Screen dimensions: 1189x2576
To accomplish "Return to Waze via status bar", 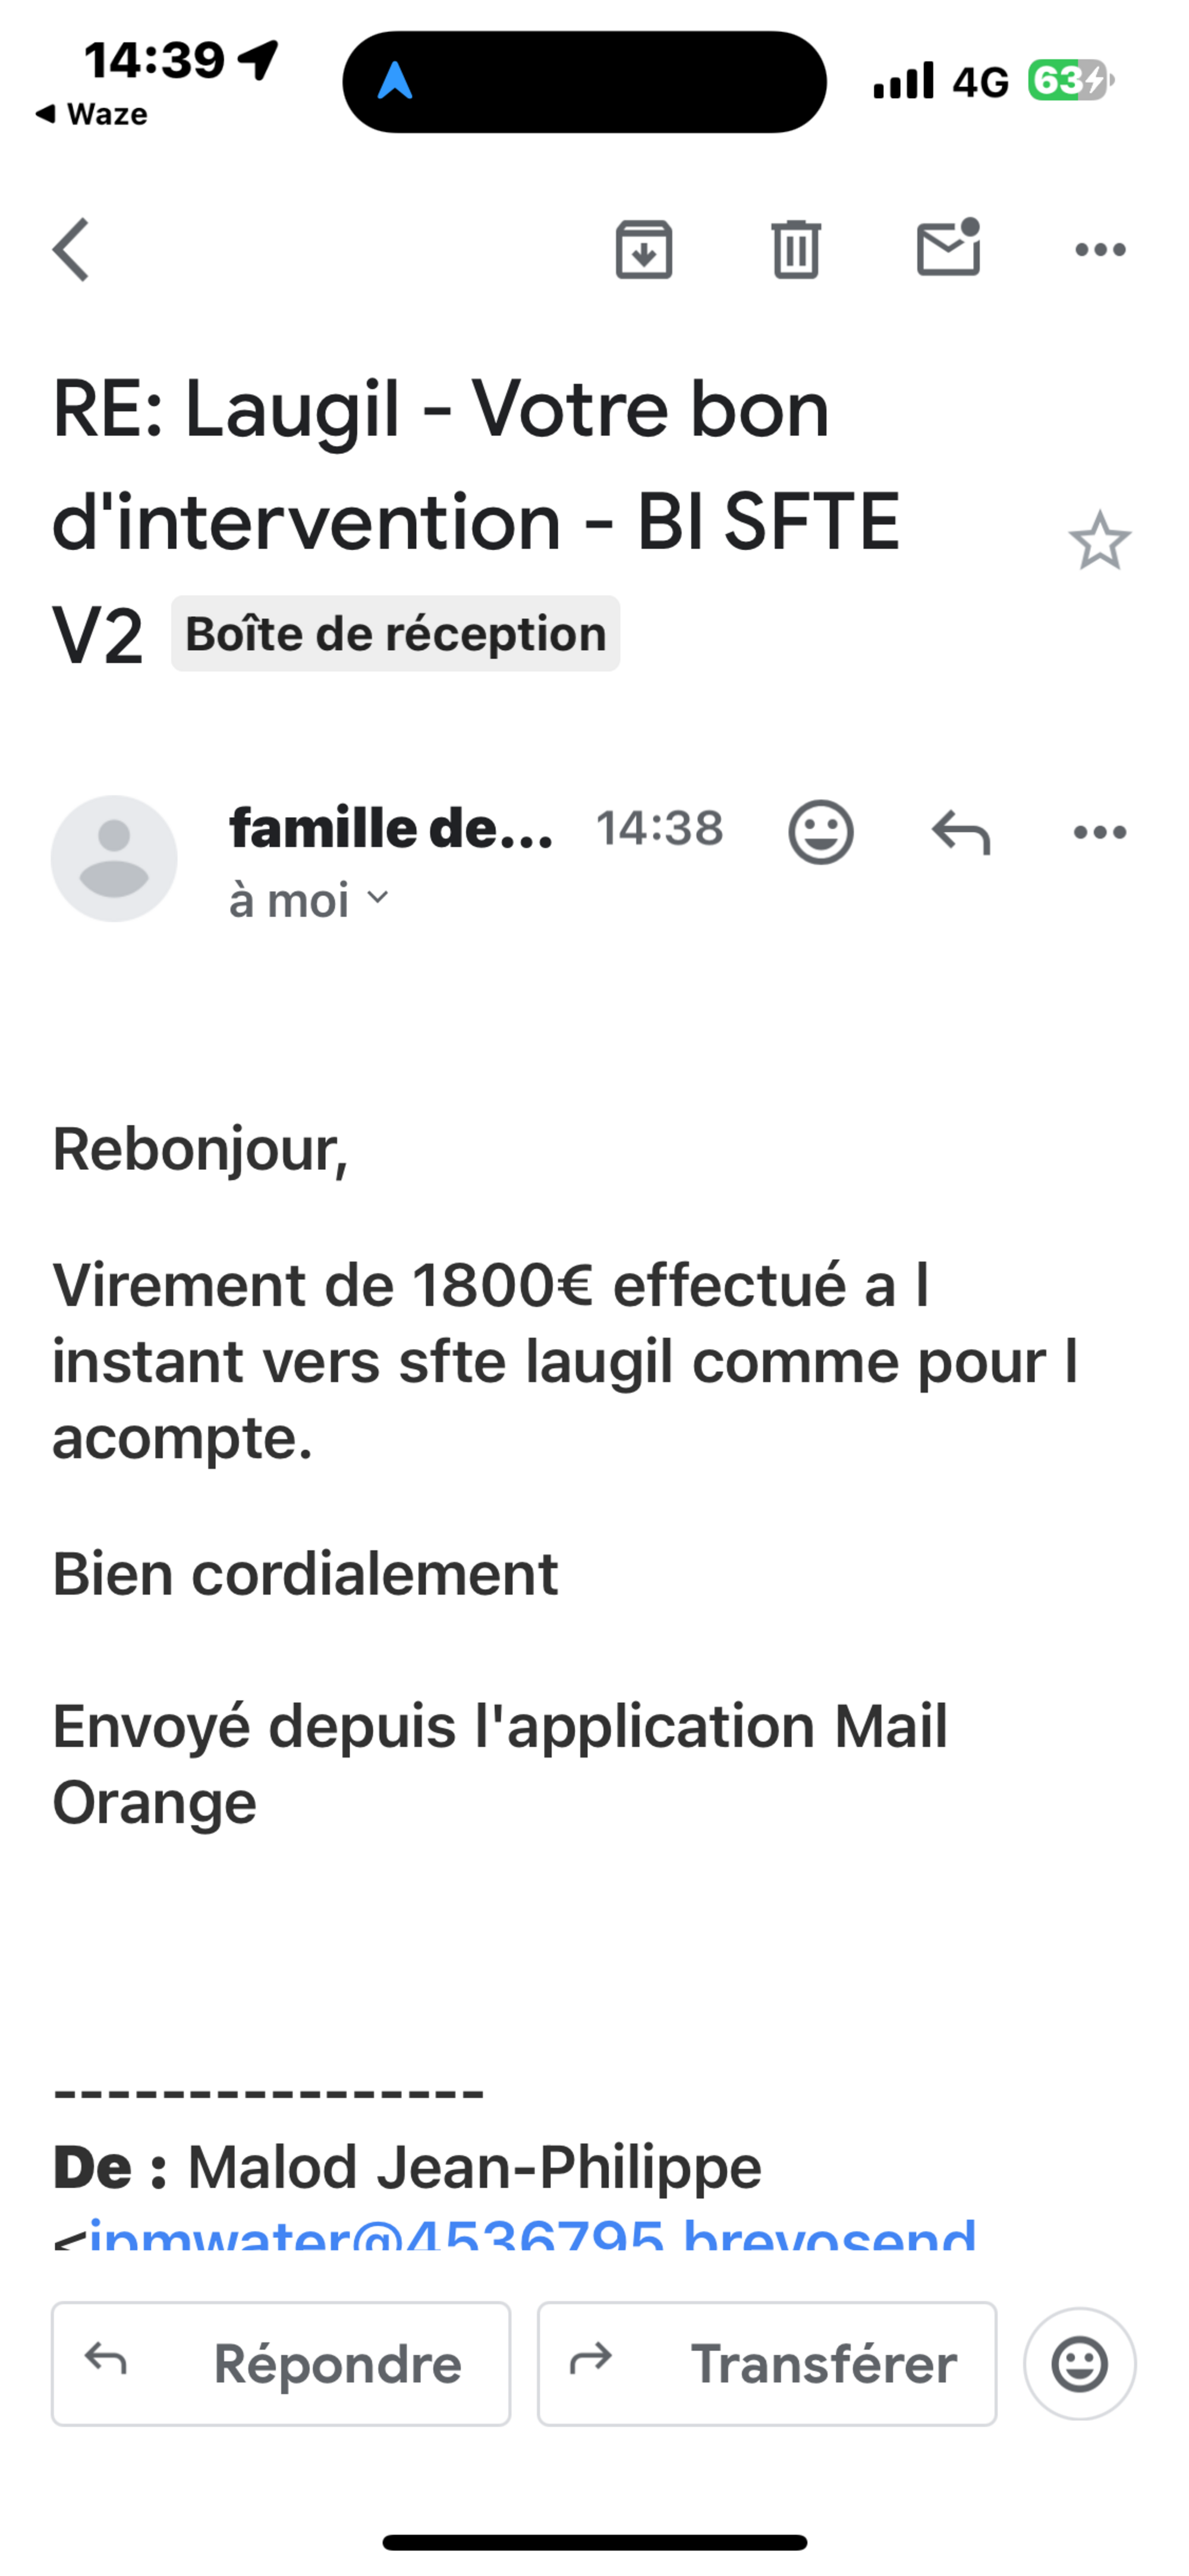I will (x=92, y=114).
